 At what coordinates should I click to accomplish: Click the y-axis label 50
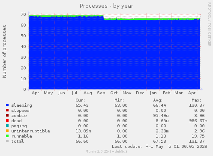[x=23, y=36]
